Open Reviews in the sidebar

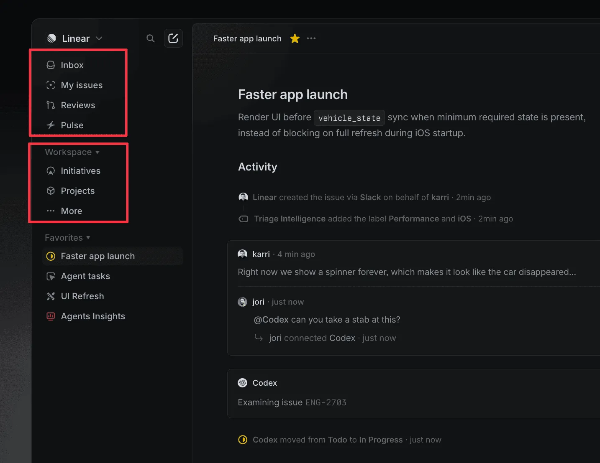click(x=78, y=105)
